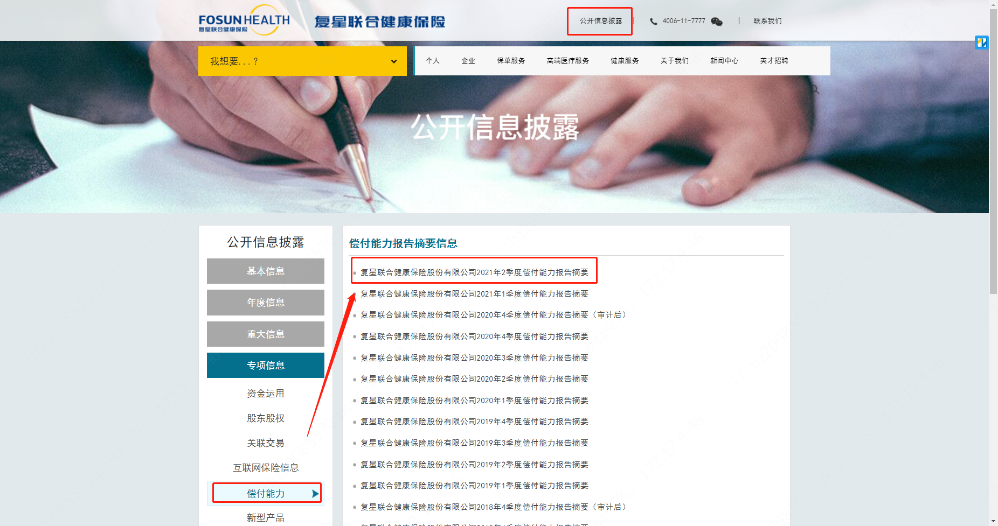The height and width of the screenshot is (526, 998).
Task: Click the arrow icon on the 偿付能力 item
Action: [315, 493]
